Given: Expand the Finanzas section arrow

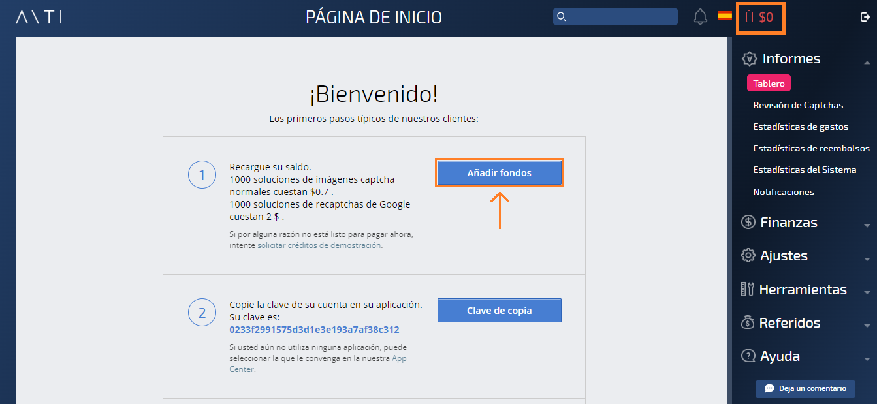Looking at the screenshot, I should 867,225.
